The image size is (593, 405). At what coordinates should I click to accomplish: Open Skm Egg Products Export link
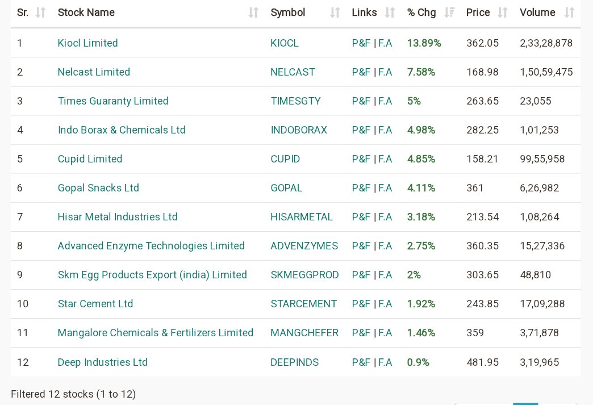point(152,275)
